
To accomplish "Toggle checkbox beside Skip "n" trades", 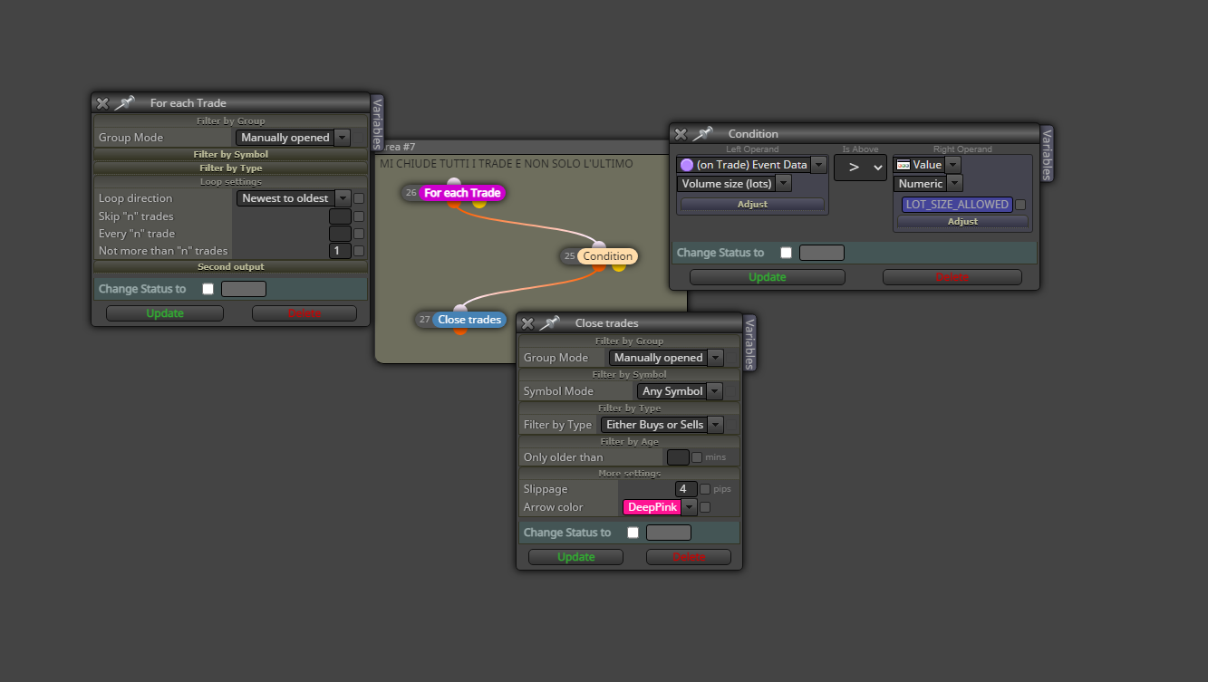I will coord(359,216).
